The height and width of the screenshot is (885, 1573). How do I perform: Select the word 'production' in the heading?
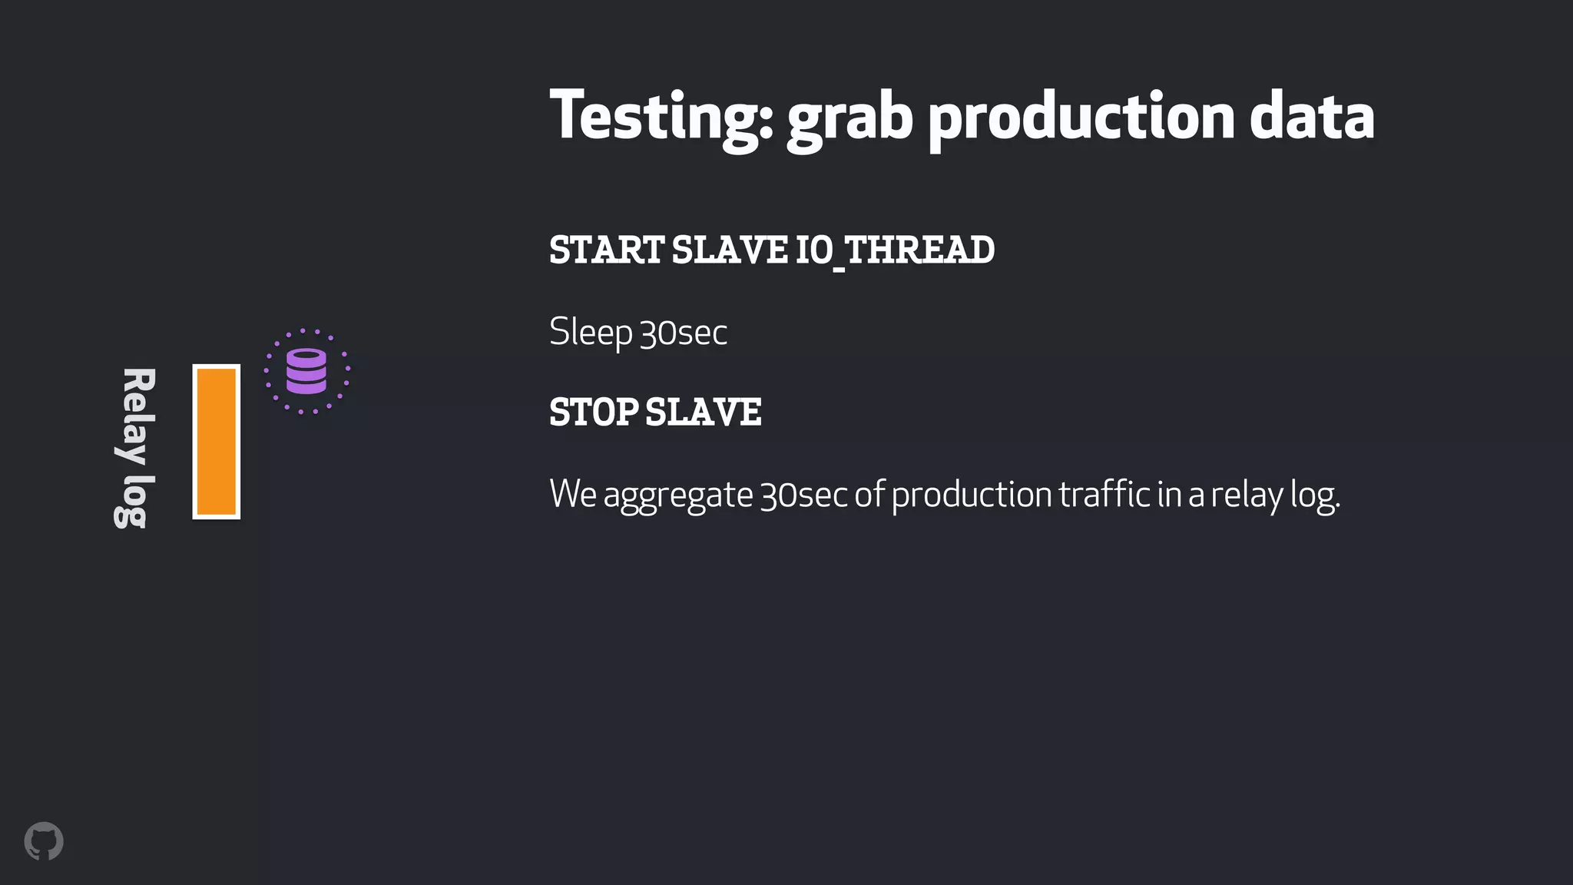point(1081,117)
